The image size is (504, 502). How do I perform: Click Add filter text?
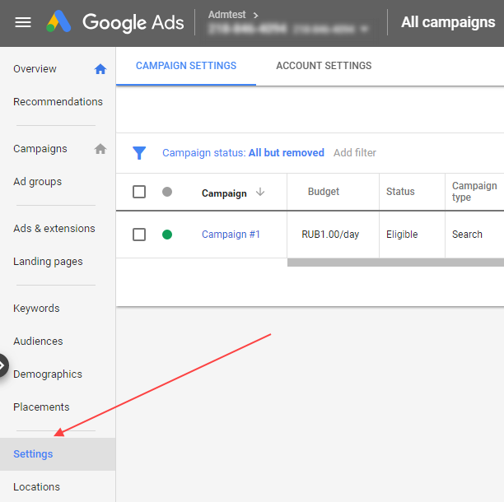coord(355,153)
